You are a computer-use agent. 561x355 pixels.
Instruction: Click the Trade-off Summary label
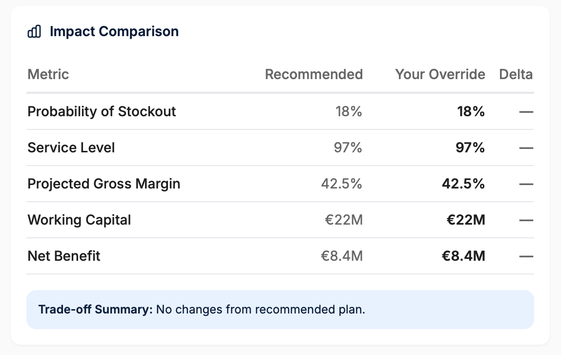point(96,310)
